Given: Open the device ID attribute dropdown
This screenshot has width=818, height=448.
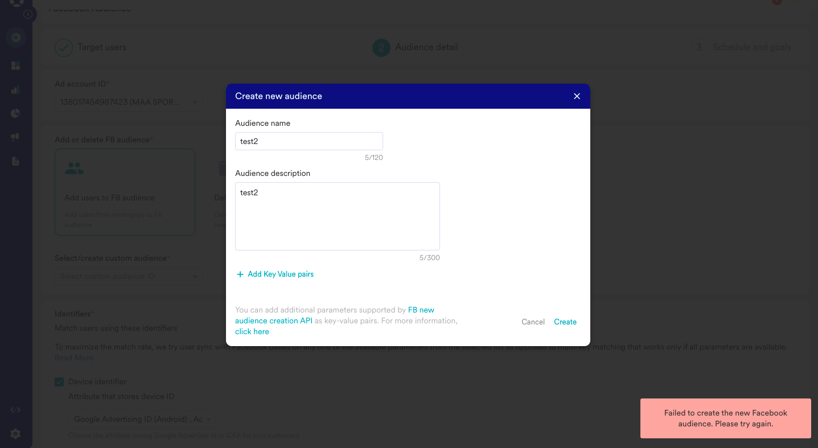Looking at the screenshot, I should 142,419.
